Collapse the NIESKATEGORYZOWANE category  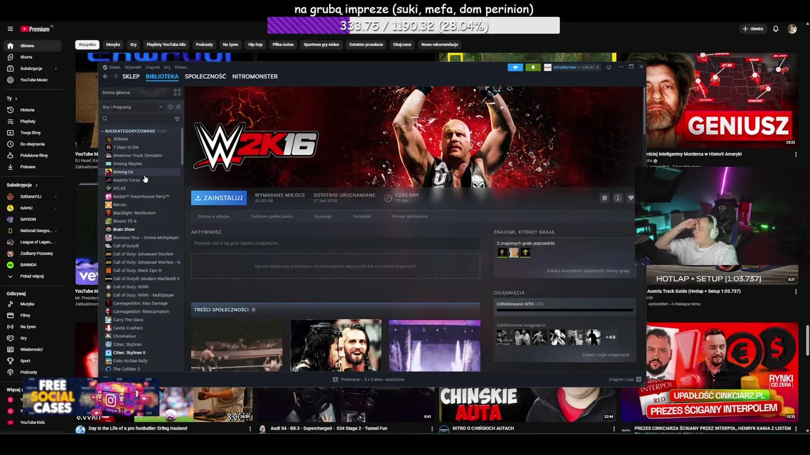[103, 131]
